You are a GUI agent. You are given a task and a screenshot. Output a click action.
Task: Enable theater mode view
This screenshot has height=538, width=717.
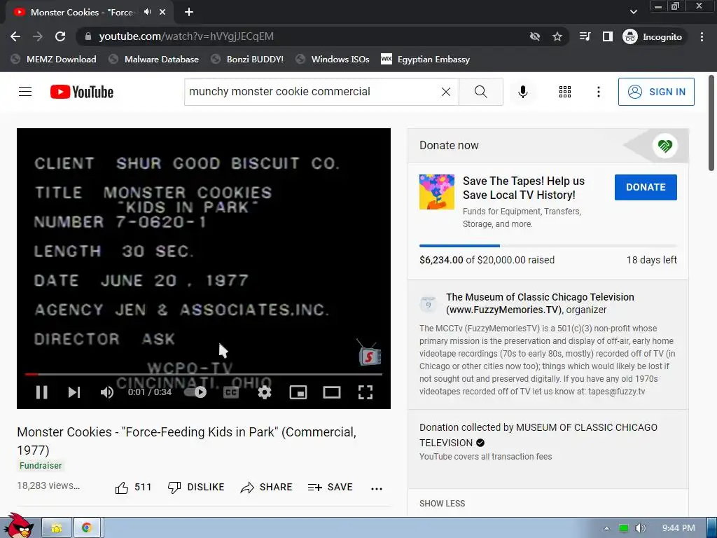[x=331, y=392]
